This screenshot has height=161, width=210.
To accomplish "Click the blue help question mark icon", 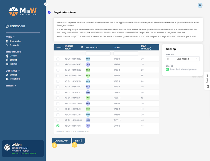I will [x=49, y=12].
